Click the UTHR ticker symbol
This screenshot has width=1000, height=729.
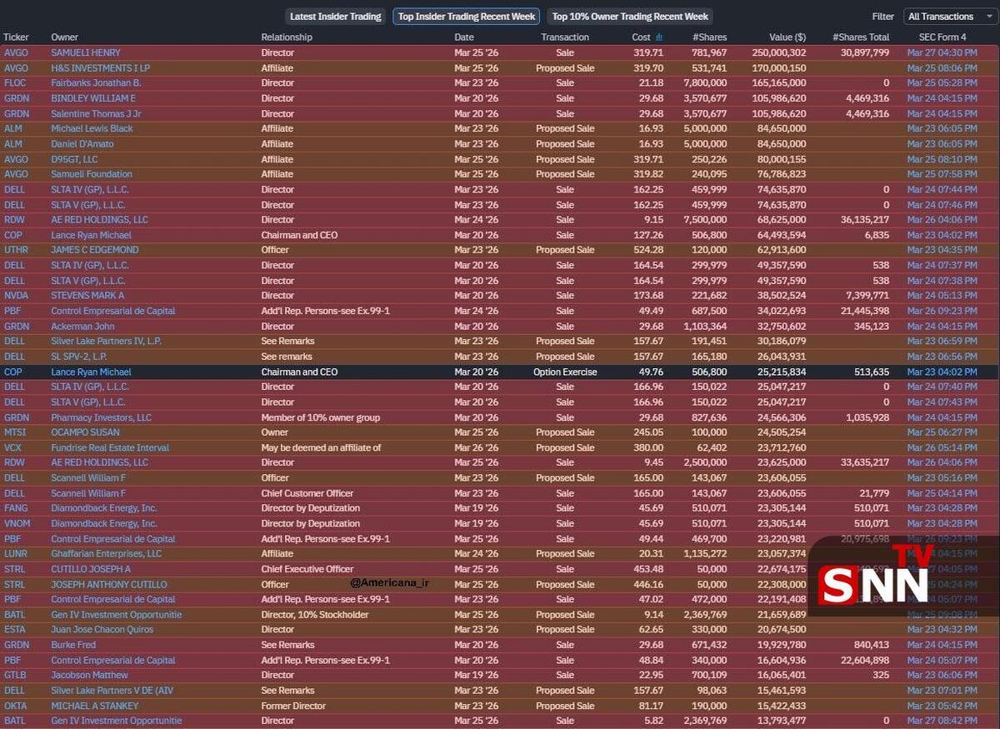point(16,250)
